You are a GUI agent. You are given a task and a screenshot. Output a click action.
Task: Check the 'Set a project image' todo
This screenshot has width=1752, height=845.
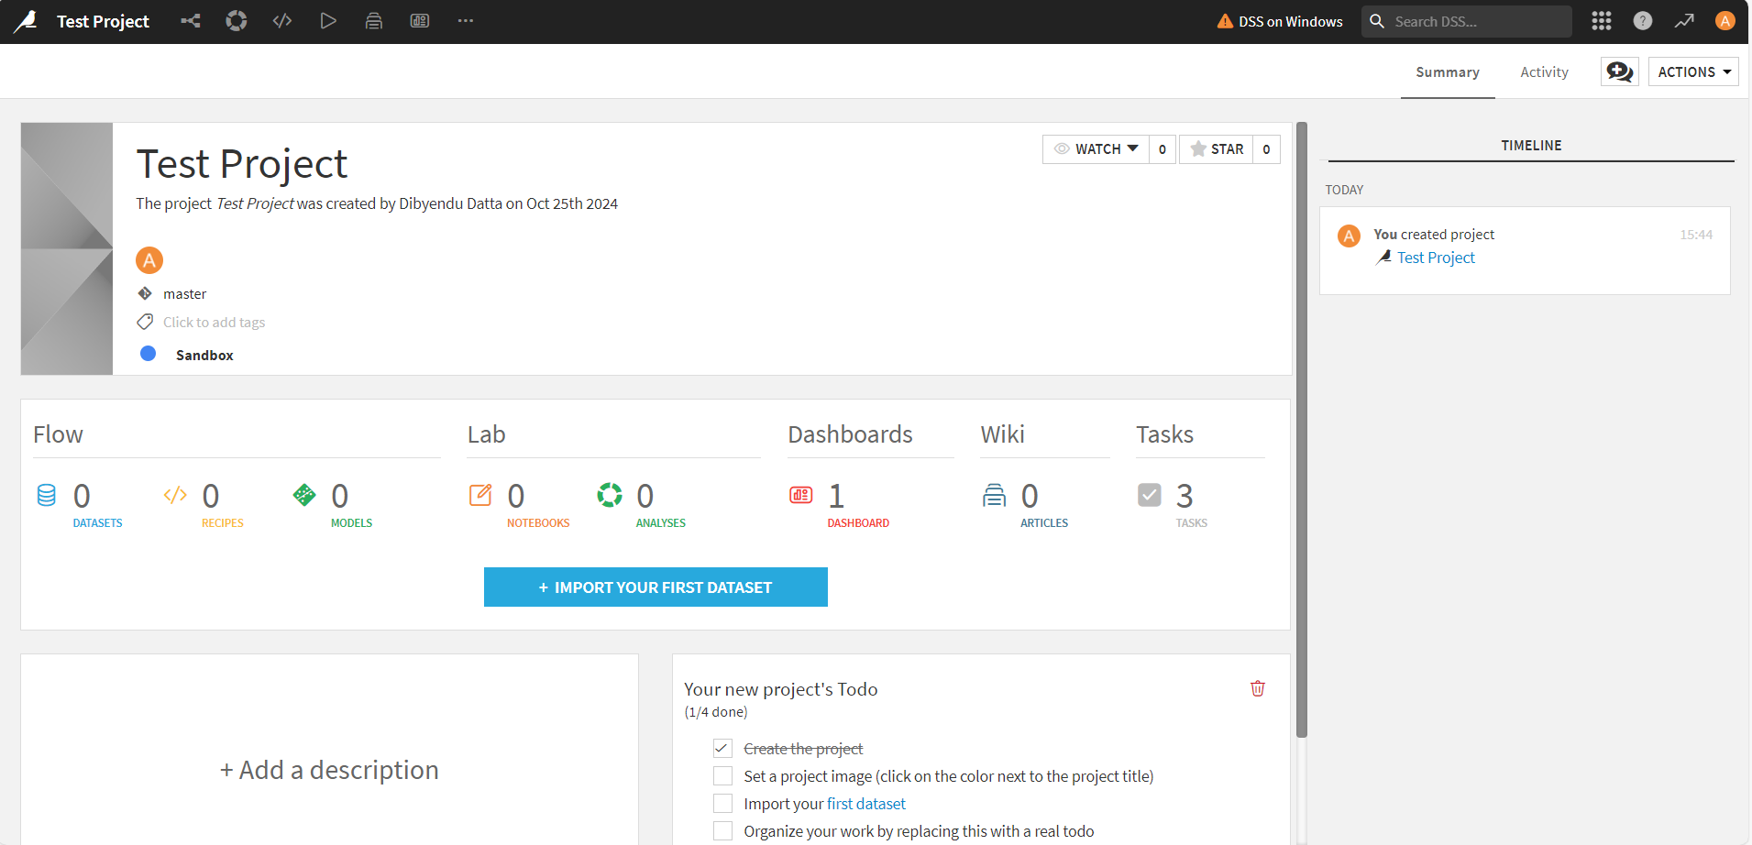tap(723, 776)
